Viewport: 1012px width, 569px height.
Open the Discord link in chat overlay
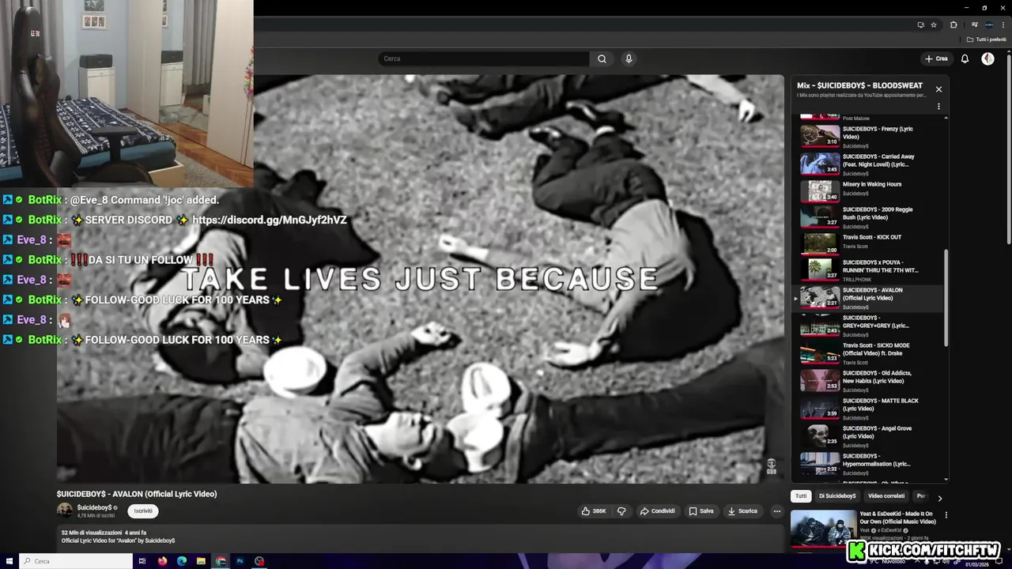click(x=269, y=220)
